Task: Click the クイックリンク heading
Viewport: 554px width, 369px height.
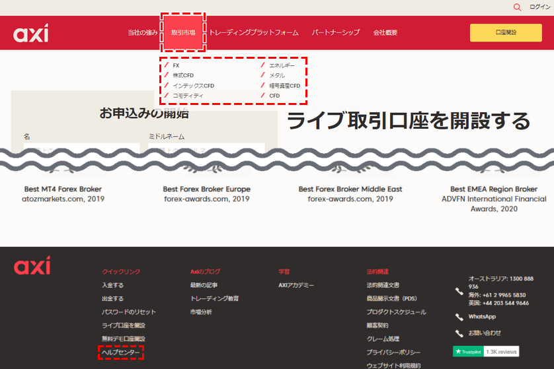Action: pyautogui.click(x=121, y=271)
